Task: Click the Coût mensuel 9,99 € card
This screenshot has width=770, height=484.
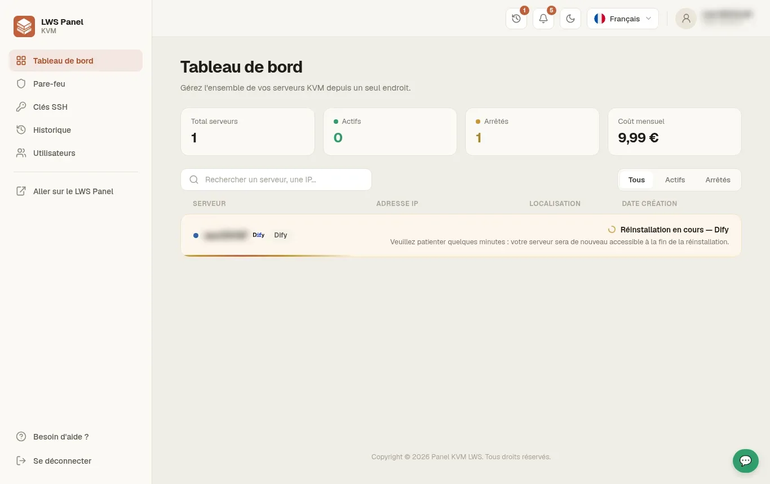Action: [x=675, y=132]
